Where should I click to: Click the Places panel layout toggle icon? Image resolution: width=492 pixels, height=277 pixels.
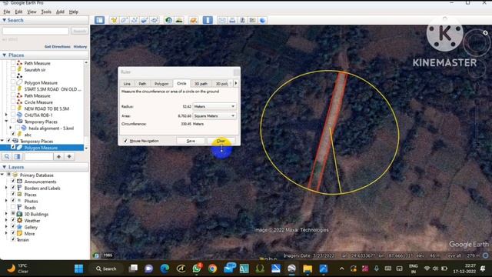point(17,156)
